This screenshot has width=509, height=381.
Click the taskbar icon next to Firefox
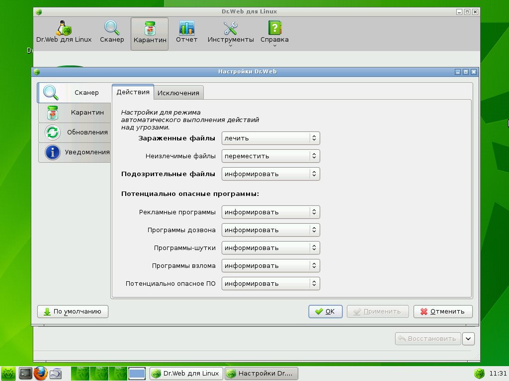pyautogui.click(x=56, y=374)
